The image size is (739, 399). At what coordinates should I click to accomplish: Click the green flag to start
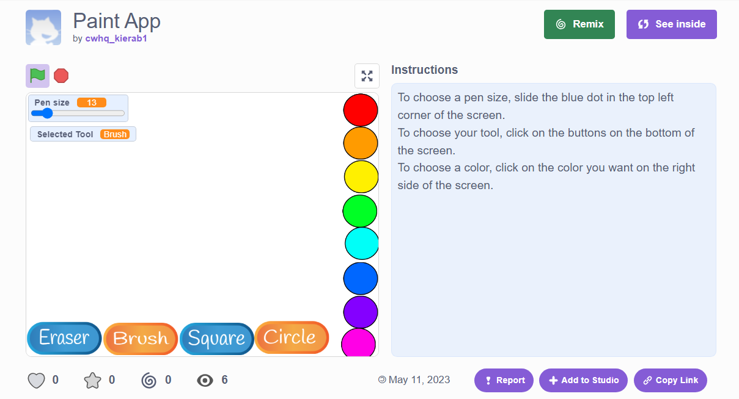[x=37, y=76]
